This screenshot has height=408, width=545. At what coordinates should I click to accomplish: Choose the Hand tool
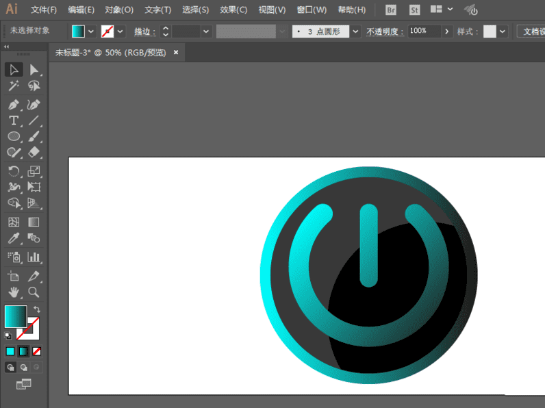click(14, 292)
